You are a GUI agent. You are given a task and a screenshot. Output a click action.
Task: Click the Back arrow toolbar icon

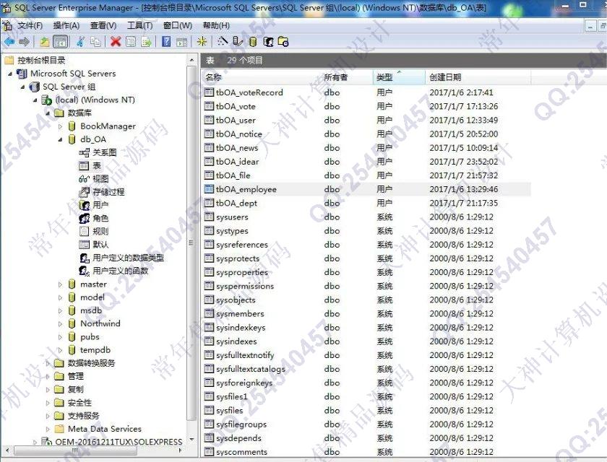coord(9,41)
